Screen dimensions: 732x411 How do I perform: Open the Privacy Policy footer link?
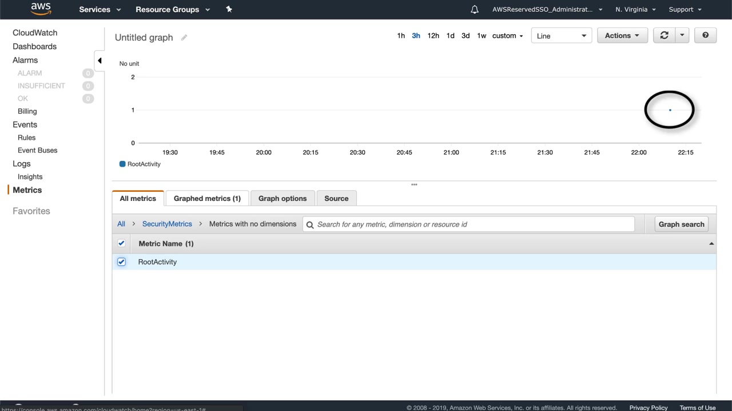click(x=649, y=408)
